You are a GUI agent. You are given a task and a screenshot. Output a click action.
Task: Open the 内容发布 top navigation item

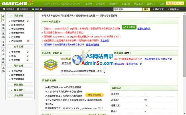click(x=100, y=4)
